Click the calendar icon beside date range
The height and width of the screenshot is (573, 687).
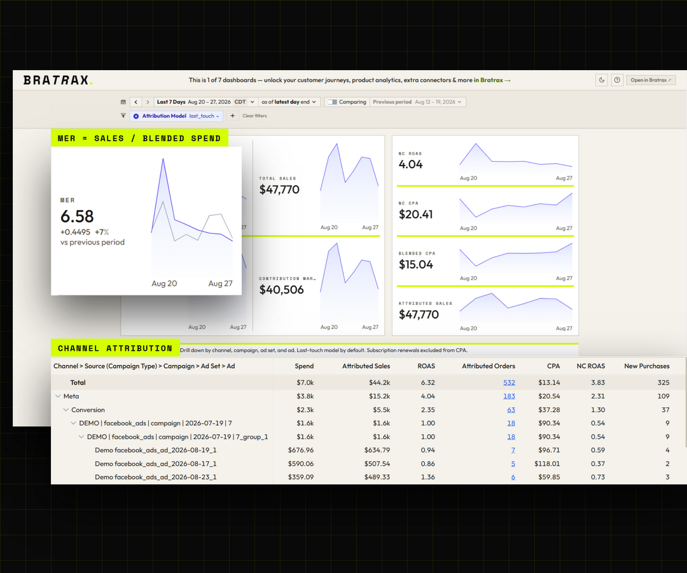pos(123,102)
